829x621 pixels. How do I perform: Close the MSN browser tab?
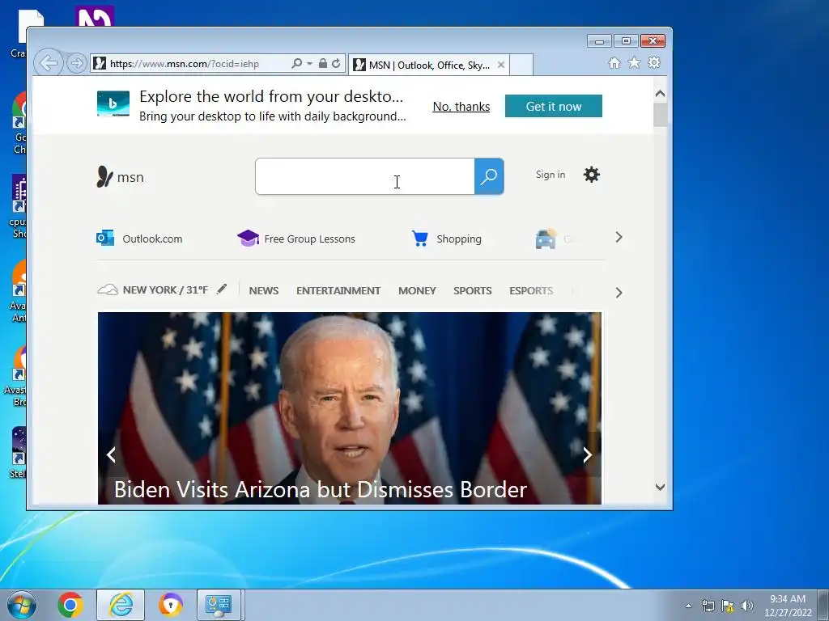pyautogui.click(x=500, y=65)
